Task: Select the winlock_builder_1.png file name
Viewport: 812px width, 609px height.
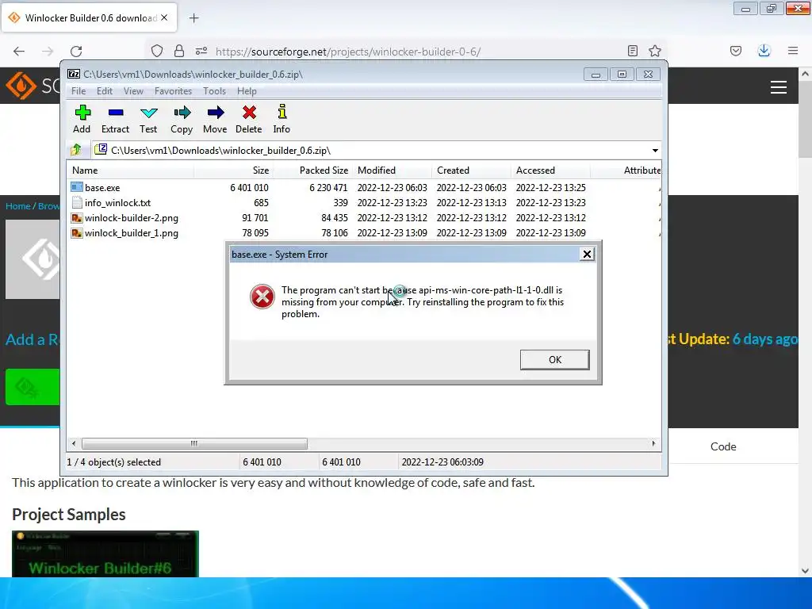Action: 132,234
